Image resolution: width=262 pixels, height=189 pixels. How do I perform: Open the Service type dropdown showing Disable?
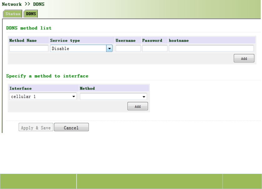pyautogui.click(x=81, y=49)
